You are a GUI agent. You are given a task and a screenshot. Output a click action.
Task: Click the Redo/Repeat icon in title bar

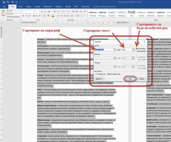12,2
